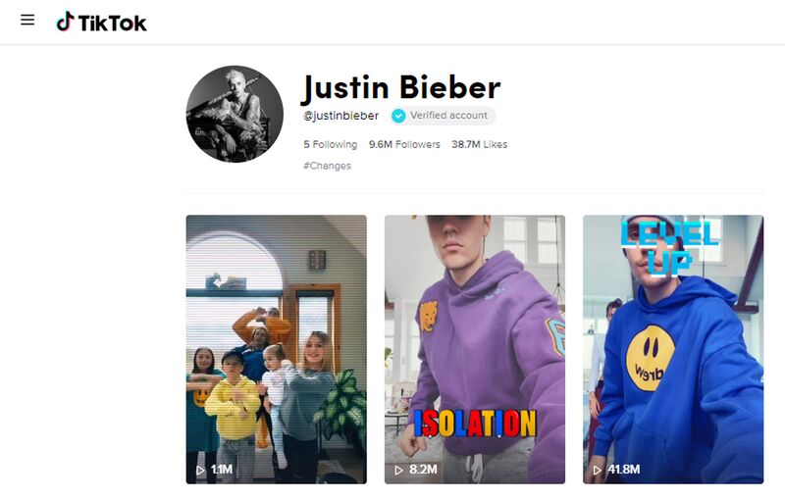Click the 38.7M Likes stat
This screenshot has width=785, height=500.
click(x=480, y=144)
